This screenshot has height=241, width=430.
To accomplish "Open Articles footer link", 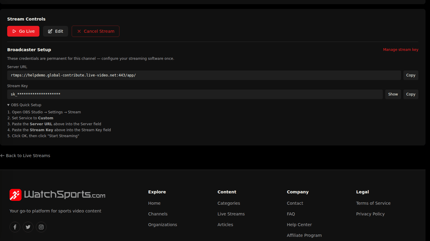I will pyautogui.click(x=225, y=225).
